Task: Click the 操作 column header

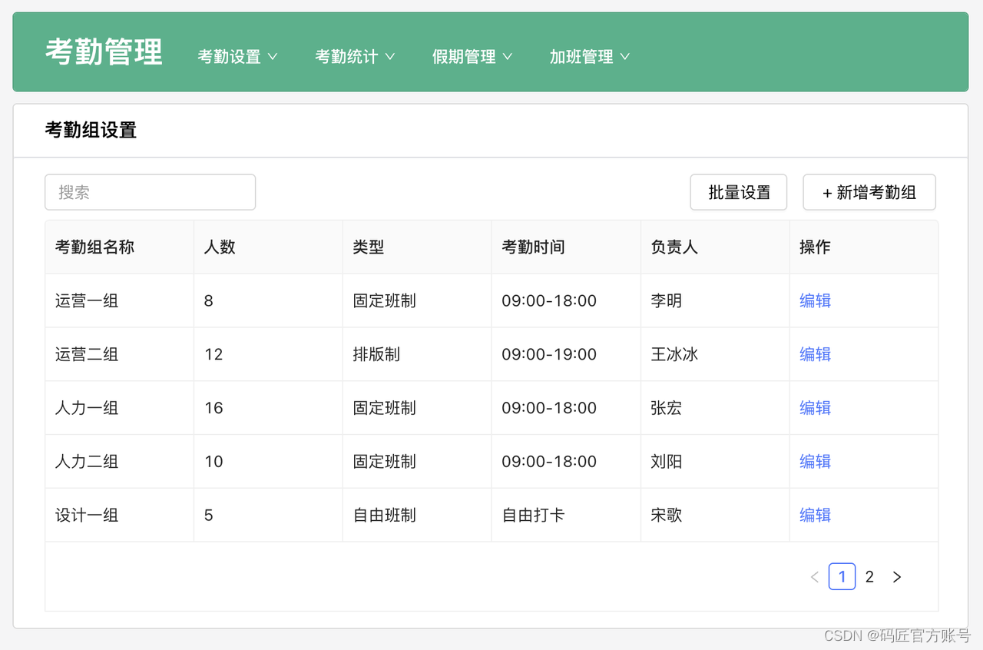Action: (864, 247)
